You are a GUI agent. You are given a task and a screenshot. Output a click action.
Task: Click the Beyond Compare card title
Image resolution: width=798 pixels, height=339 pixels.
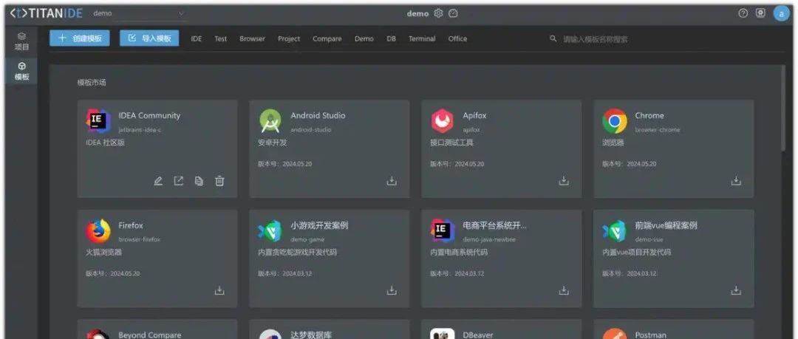coord(149,335)
